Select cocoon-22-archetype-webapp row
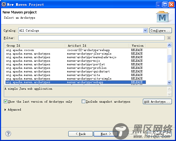Screen dimensions: 176x141 pos(76,50)
